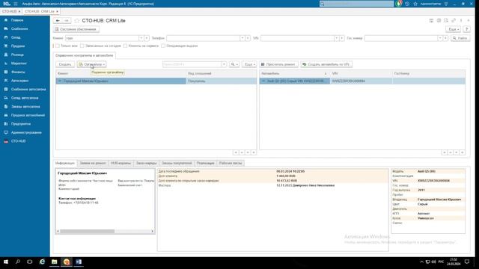Open the 1C main menu hamburger icon
The height and width of the screenshot is (269, 479).
[16, 4]
